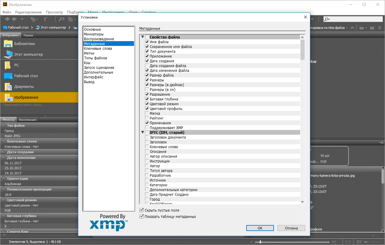This screenshot has height=245, width=385.
Task: Close the Установки dialog
Action: coord(305,17)
